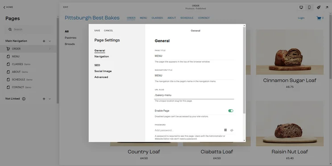Toggle password visibility icon
Viewport: 332px width, 166px height.
232,130
